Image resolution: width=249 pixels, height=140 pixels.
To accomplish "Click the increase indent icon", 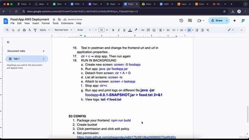I will tap(202, 30).
